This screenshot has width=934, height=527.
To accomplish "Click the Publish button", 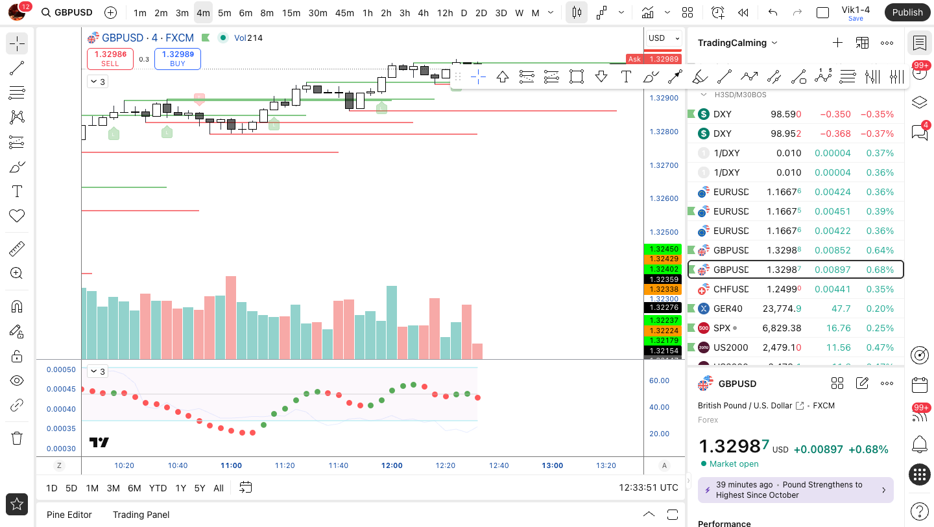I will point(907,12).
